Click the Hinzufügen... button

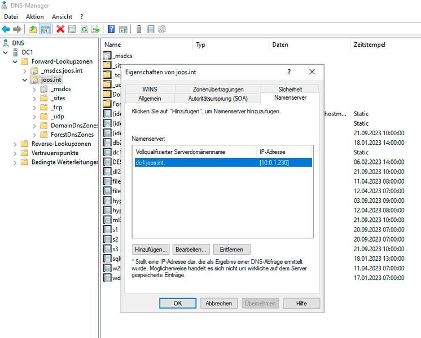click(x=151, y=250)
